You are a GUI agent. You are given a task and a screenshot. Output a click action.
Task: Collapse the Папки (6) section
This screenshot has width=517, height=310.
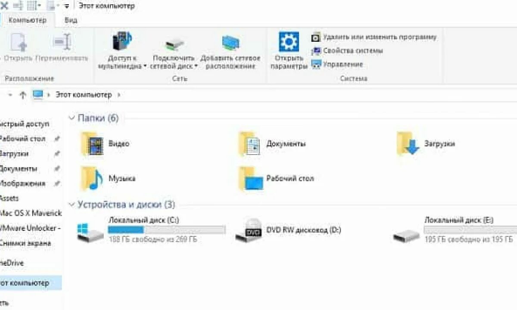pyautogui.click(x=72, y=118)
